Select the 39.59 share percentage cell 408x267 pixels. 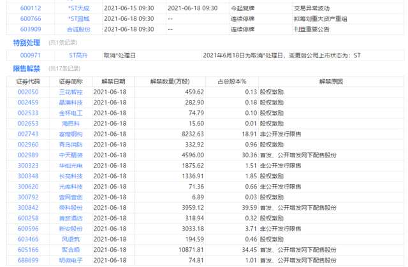point(249,208)
